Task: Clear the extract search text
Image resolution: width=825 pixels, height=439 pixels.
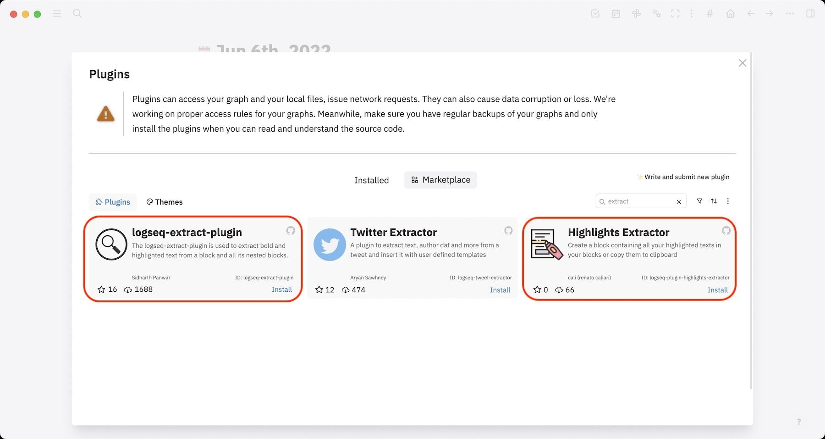Action: (679, 201)
